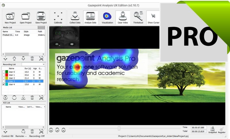The image size is (230, 139).
Task: Add a new AOI to AOI List
Action: pos(5,131)
